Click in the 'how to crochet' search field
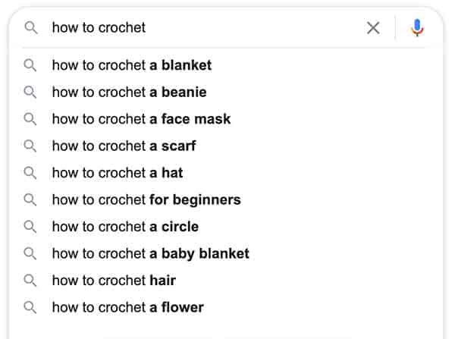The width and height of the screenshot is (455, 339). [x=203, y=28]
